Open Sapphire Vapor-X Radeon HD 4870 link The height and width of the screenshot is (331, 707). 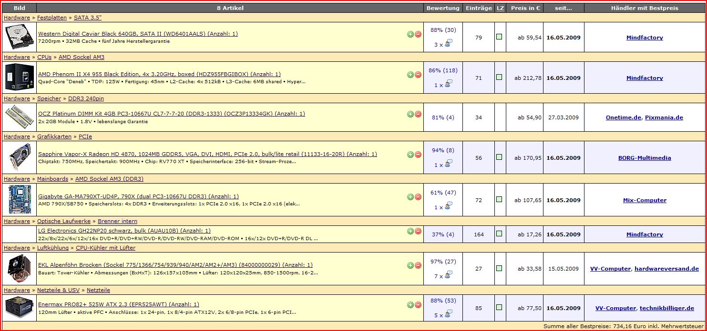point(207,154)
